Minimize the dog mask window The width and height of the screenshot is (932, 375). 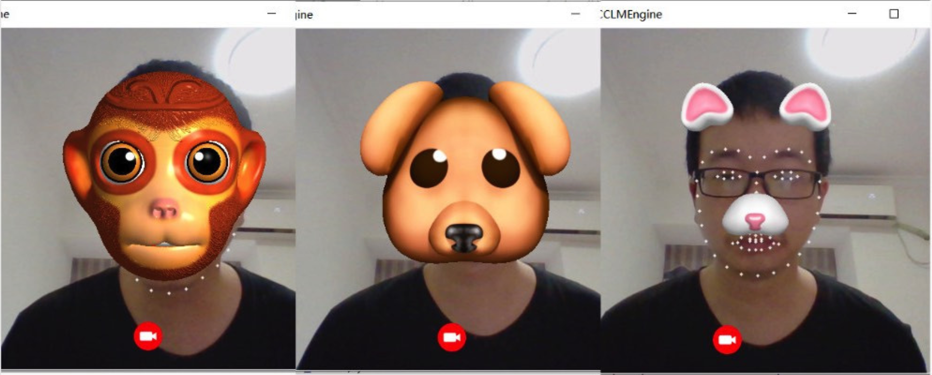pyautogui.click(x=576, y=14)
